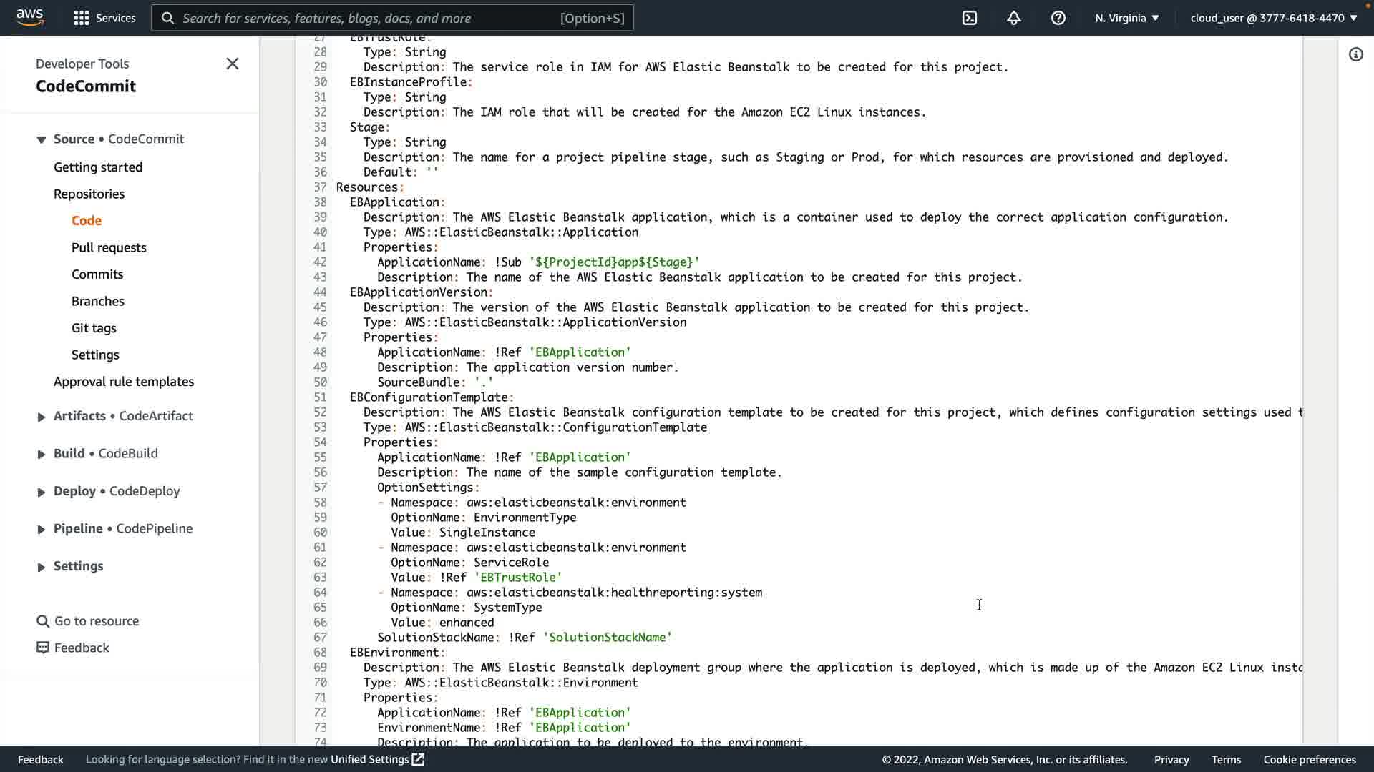Open the info panel icon
1374x772 pixels.
1355,54
